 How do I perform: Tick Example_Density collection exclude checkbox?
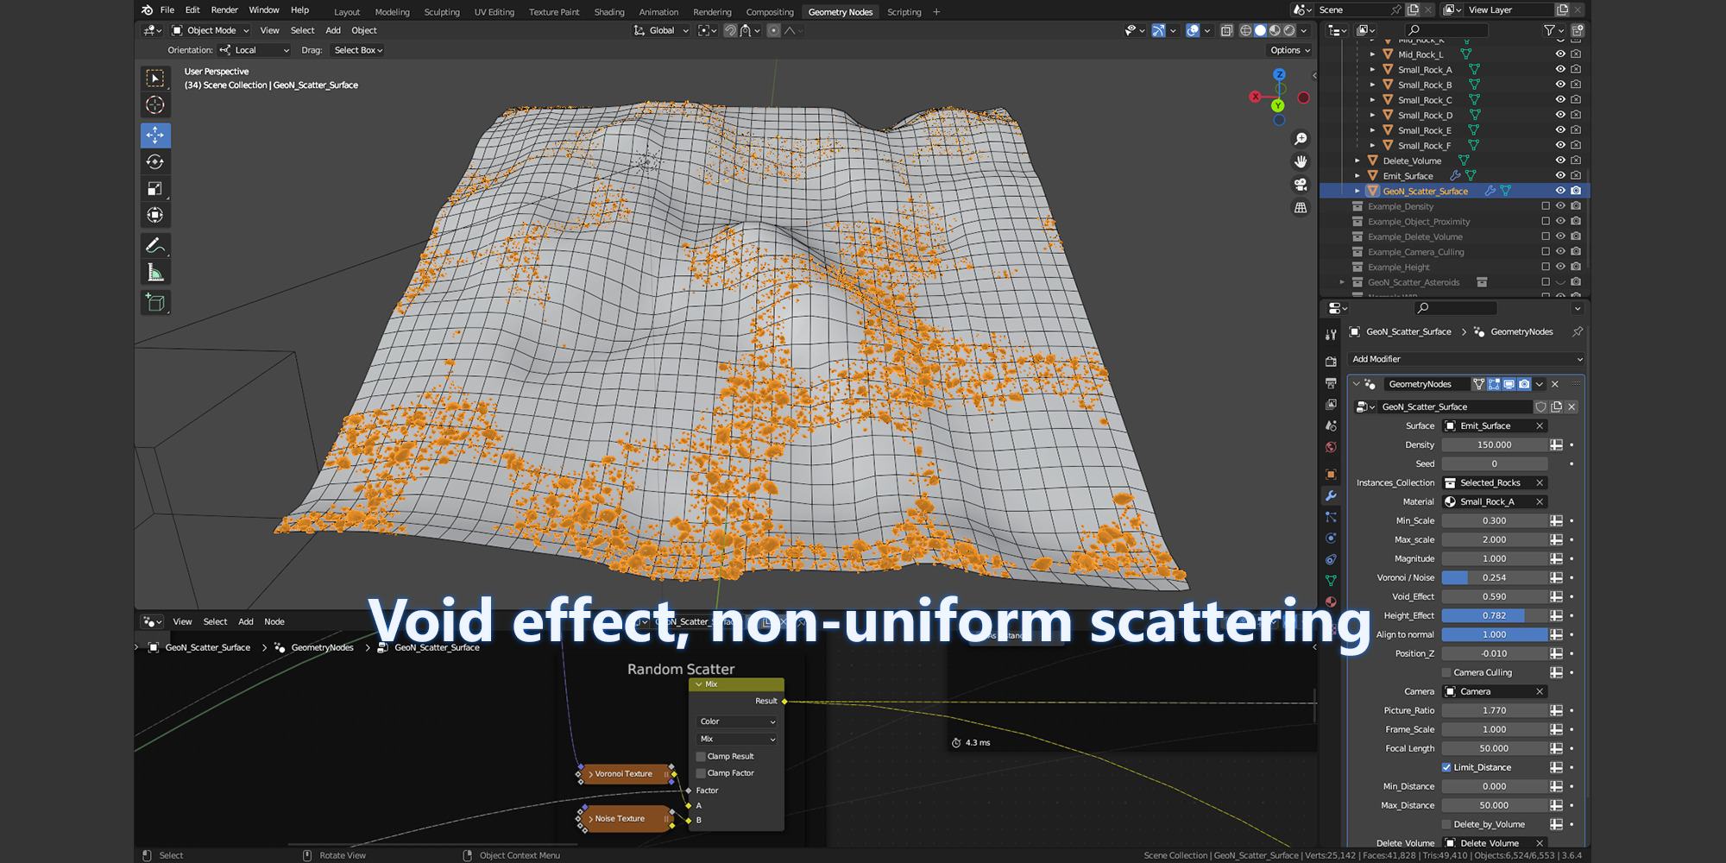pos(1546,206)
